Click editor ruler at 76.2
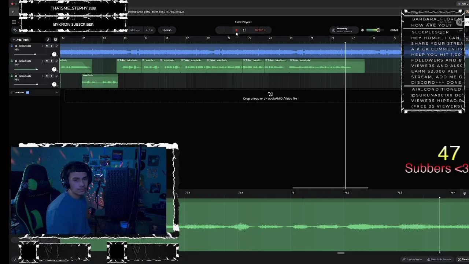Viewport: 469px width, 264px height. click(347, 192)
